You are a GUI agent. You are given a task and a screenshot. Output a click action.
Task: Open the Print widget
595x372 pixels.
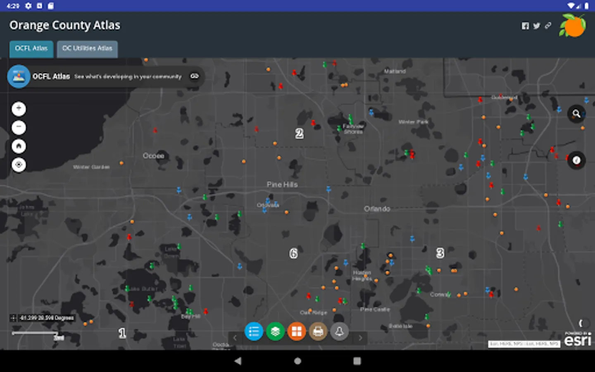point(318,331)
